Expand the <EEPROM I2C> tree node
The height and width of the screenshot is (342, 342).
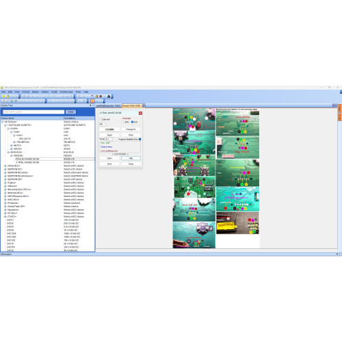point(5,169)
